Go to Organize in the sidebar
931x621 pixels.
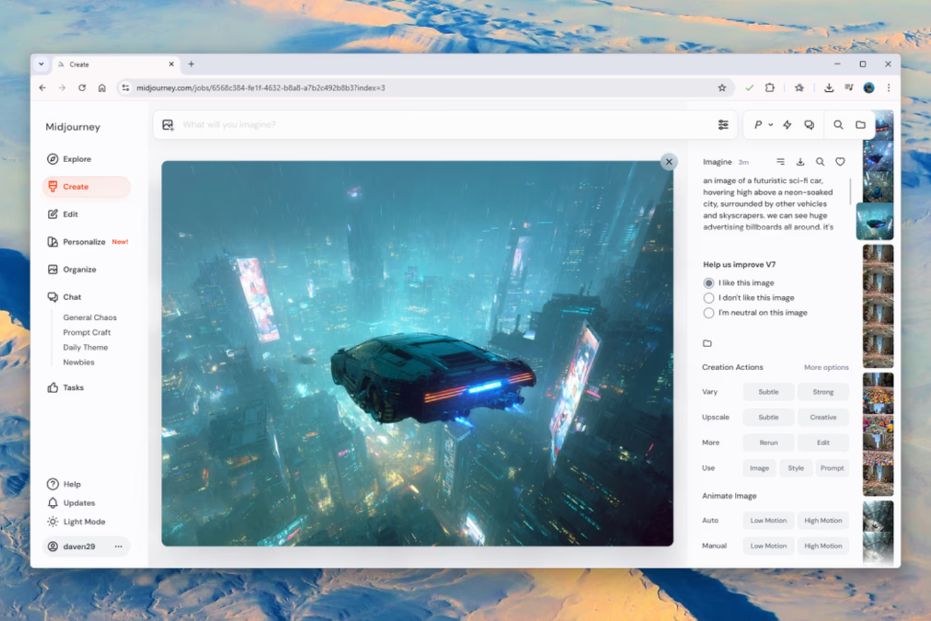79,270
